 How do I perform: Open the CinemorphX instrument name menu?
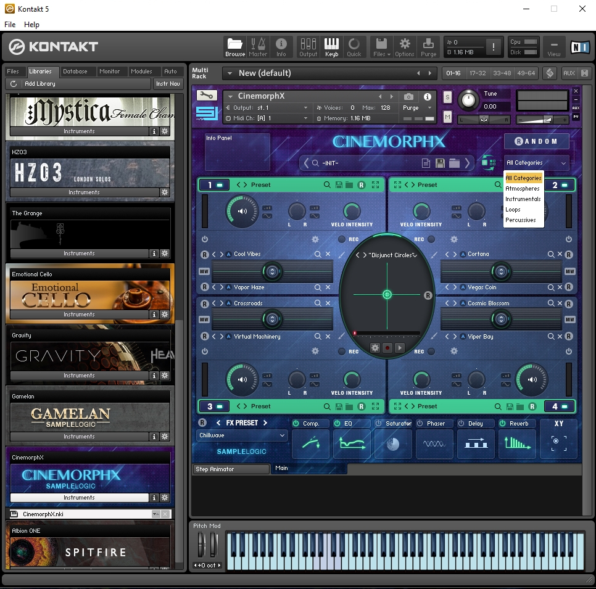click(230, 96)
